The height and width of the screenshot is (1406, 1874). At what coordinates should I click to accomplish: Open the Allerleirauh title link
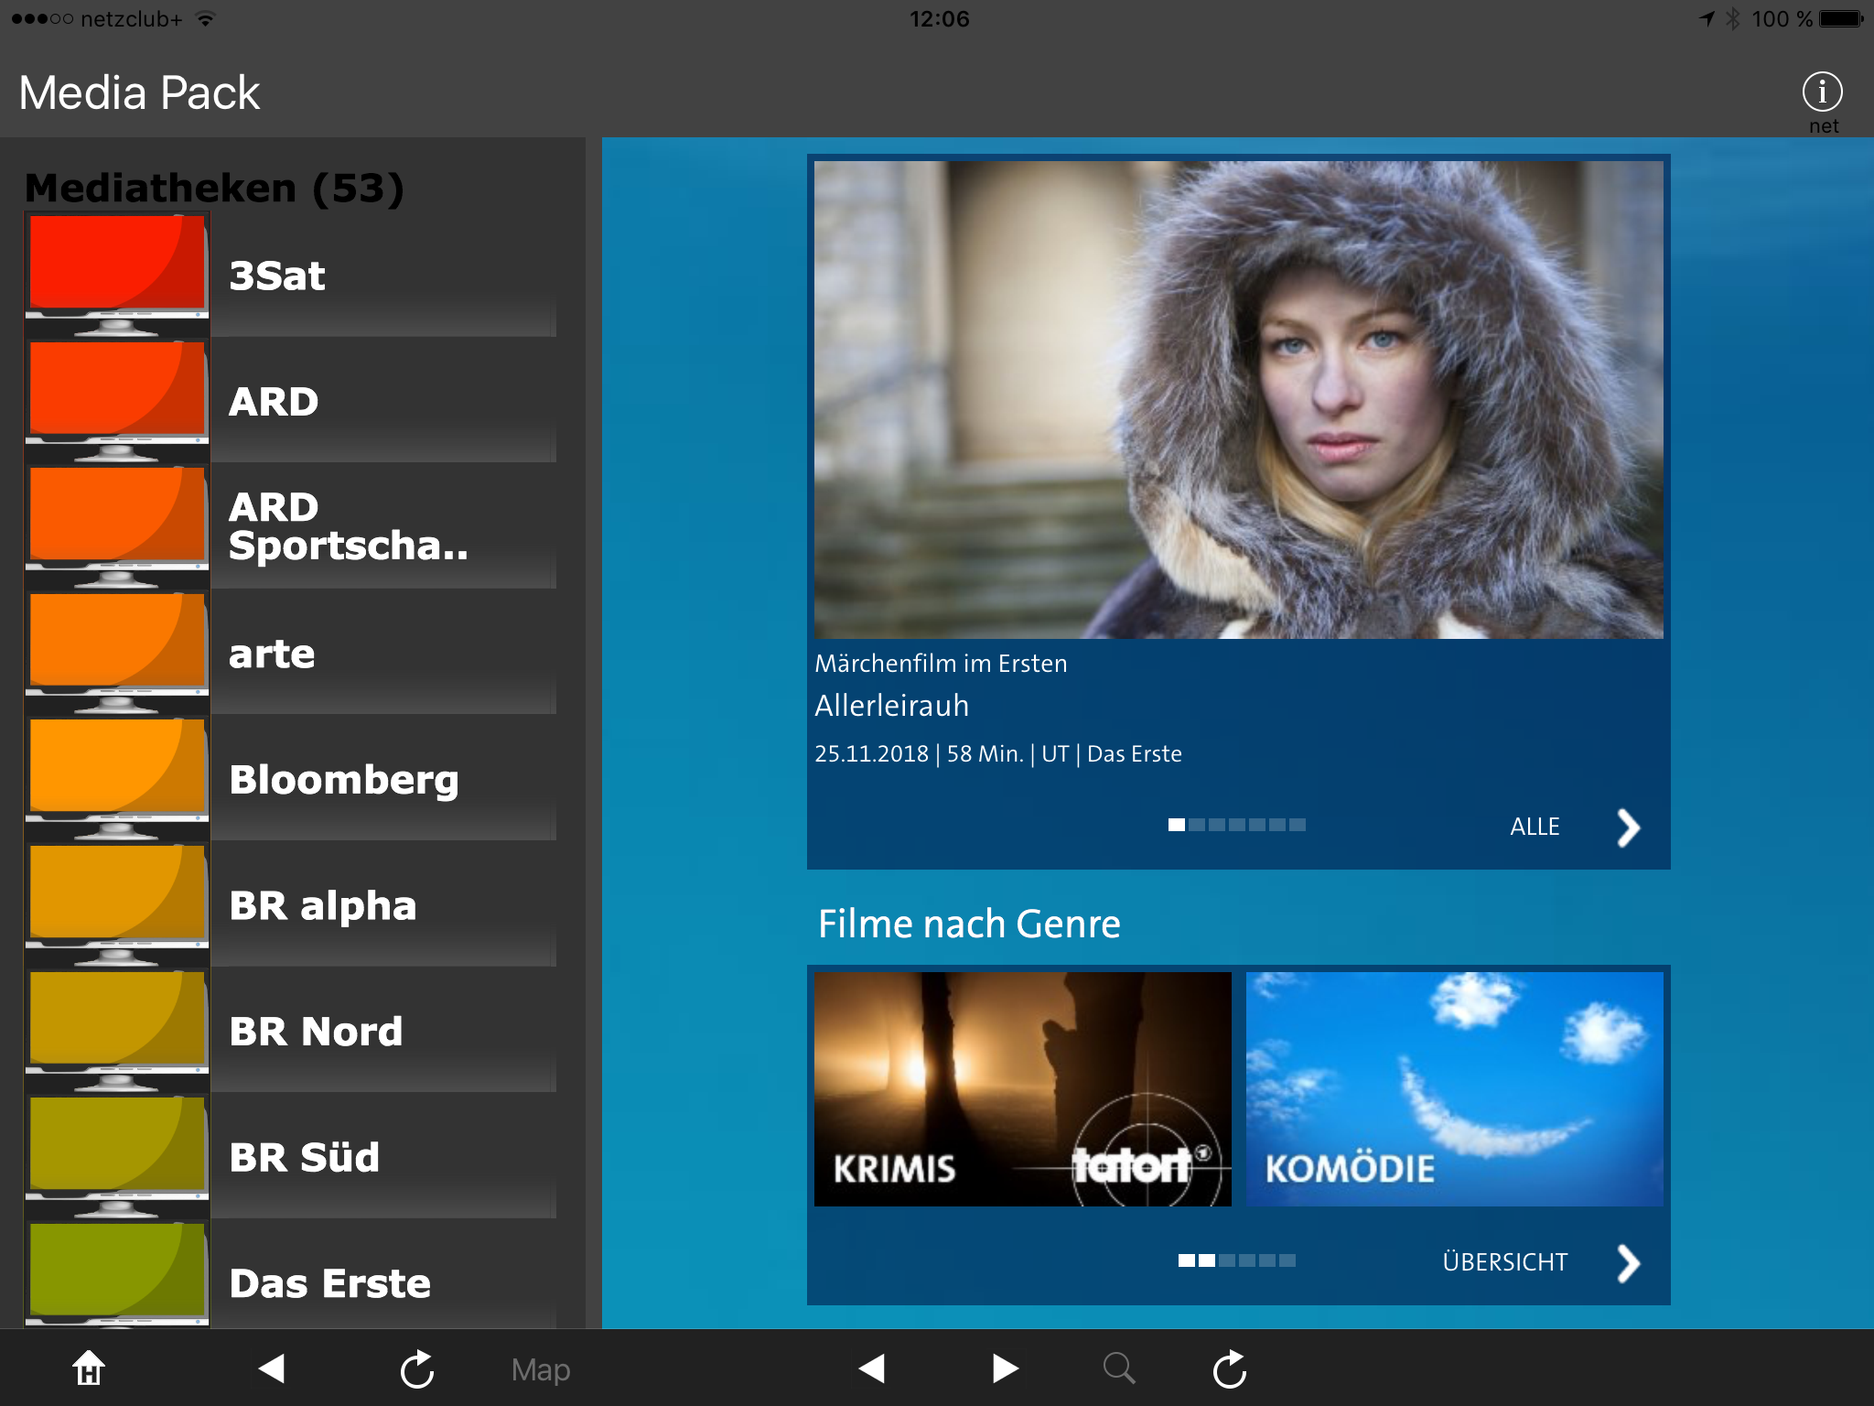[x=891, y=706]
